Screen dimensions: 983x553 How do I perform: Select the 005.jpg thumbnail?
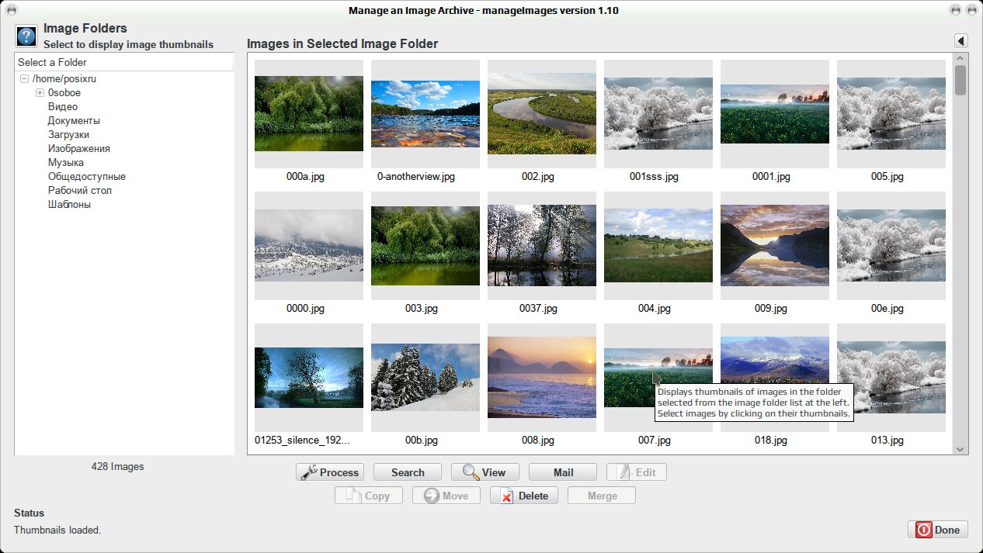click(x=891, y=114)
